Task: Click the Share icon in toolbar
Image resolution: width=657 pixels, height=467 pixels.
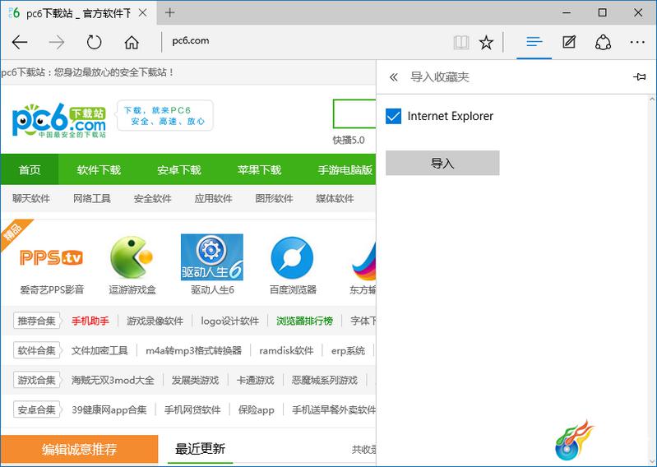Action: [603, 42]
